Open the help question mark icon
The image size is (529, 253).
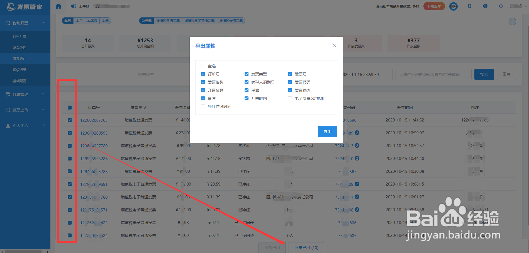tap(485, 6)
